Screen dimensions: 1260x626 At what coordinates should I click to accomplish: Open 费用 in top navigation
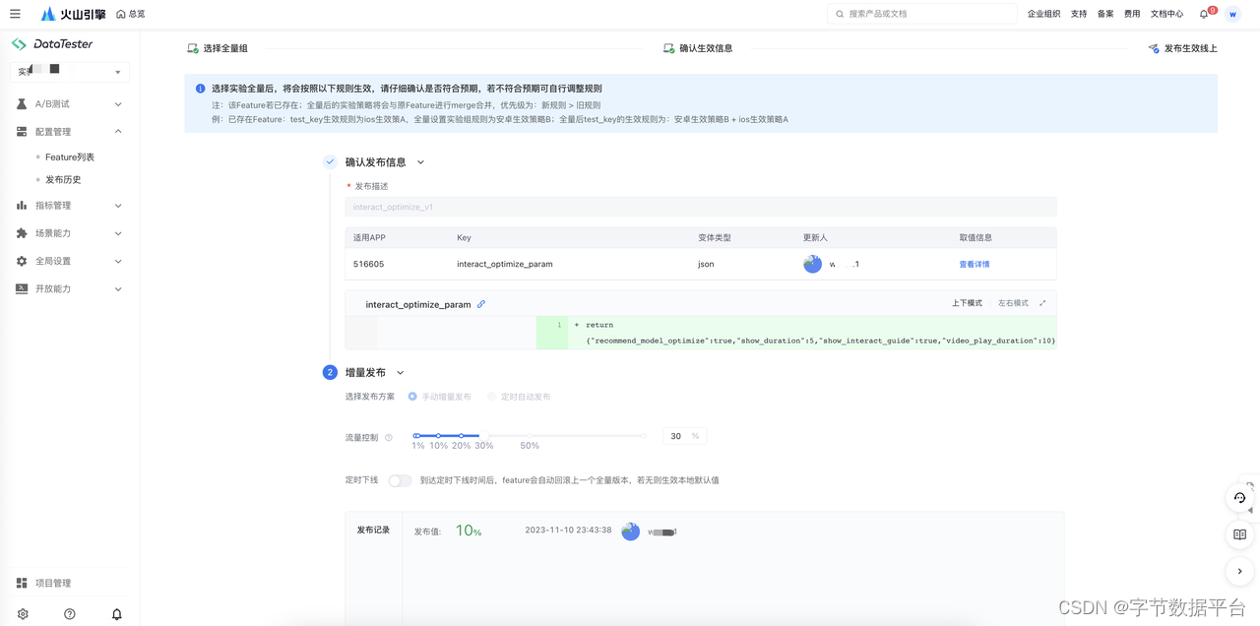pyautogui.click(x=1132, y=14)
